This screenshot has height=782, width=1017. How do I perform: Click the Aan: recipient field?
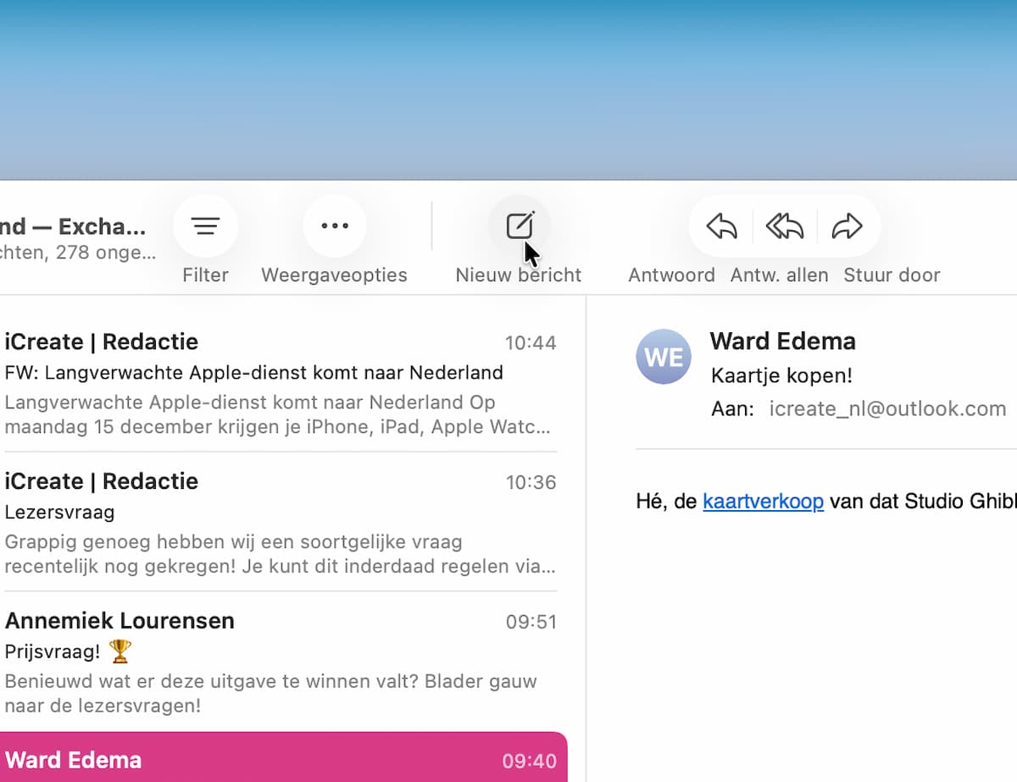(732, 408)
